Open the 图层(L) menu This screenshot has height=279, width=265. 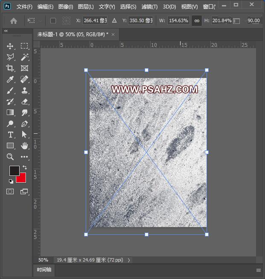(86, 7)
